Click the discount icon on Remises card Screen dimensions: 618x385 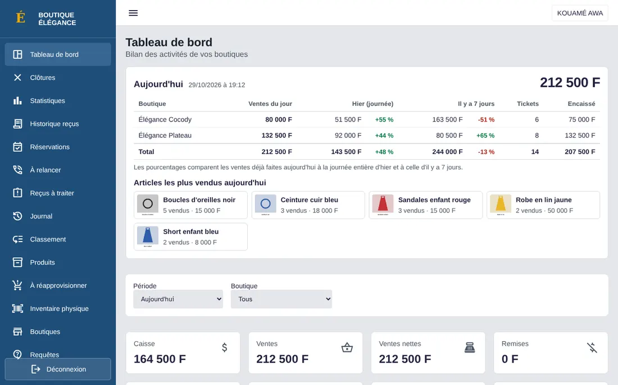[x=592, y=347]
